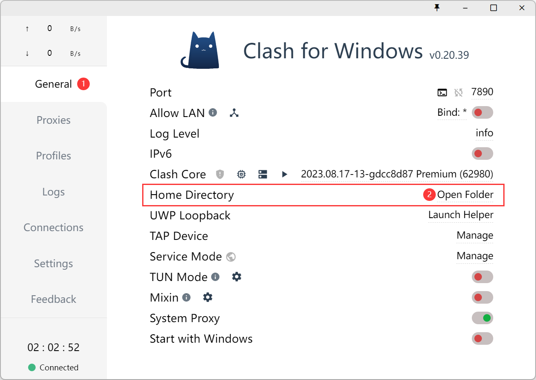Enable Mixin switch

[482, 297]
